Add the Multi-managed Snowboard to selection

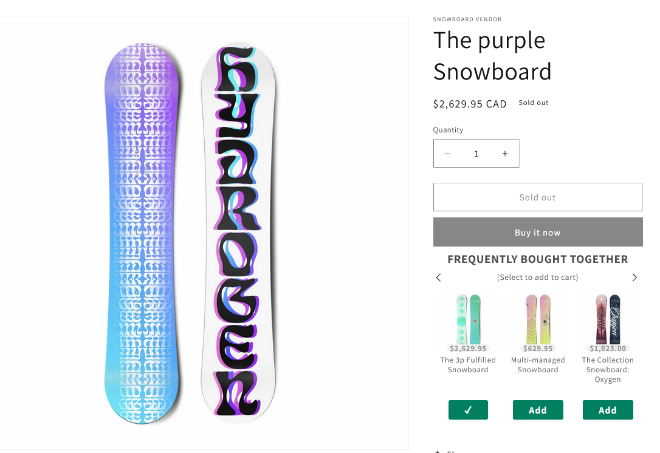[538, 410]
